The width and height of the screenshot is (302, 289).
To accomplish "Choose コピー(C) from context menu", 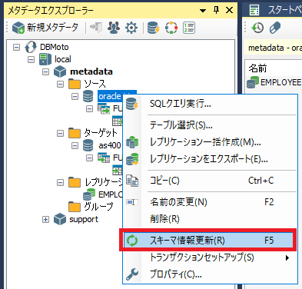I will 210,181.
